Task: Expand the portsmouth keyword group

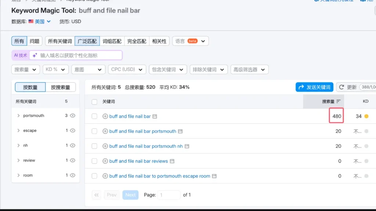Action: coord(18,115)
